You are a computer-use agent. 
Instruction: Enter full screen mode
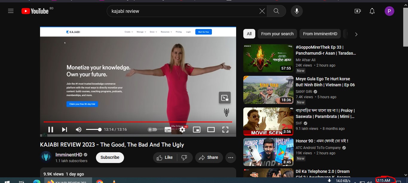225,130
